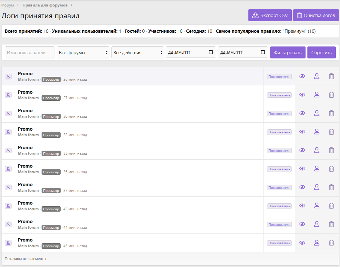Open the Promo title in the 33 min row
Viewport: 340px width, 267px height.
(x=25, y=148)
